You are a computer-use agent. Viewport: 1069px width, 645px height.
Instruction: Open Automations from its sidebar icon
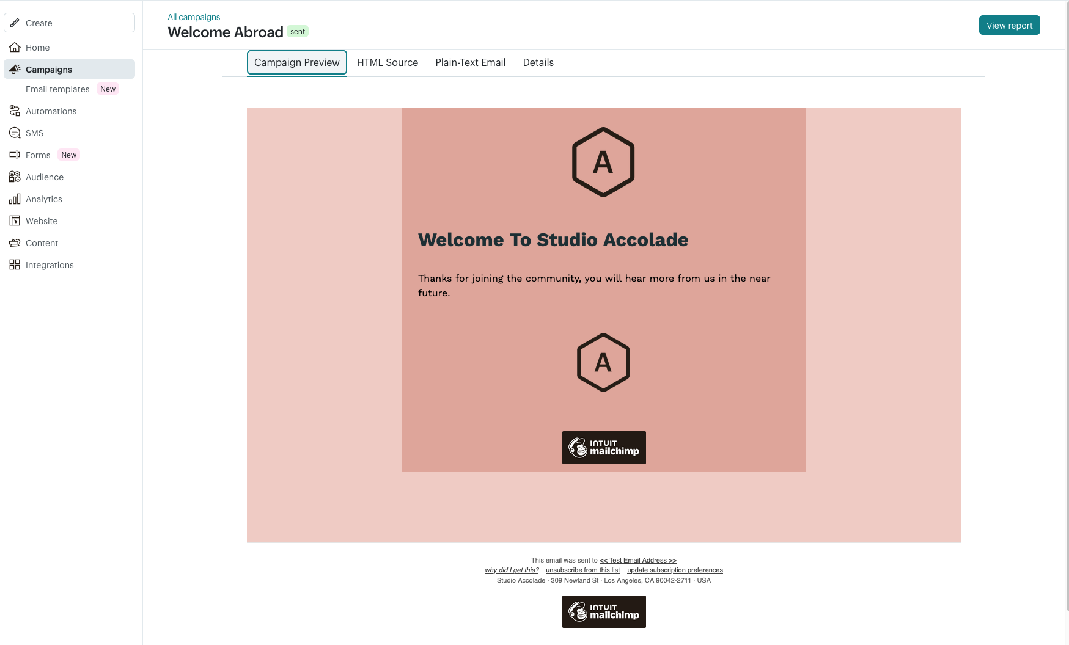tap(15, 111)
